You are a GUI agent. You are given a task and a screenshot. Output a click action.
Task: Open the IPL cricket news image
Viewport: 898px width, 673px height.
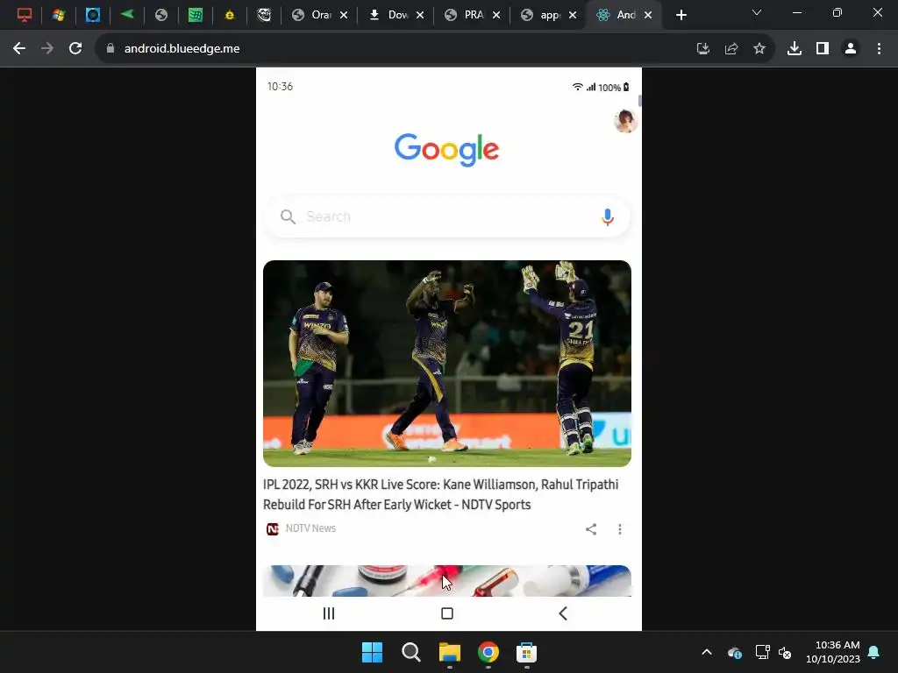pos(447,364)
